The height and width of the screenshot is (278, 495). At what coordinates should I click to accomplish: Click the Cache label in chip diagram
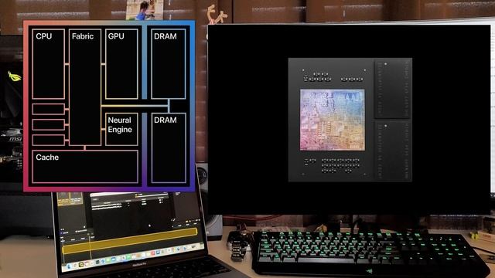coord(47,158)
